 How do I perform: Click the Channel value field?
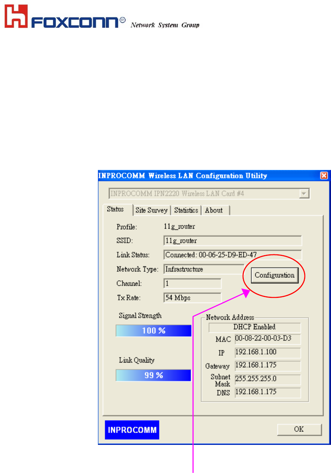click(x=192, y=283)
